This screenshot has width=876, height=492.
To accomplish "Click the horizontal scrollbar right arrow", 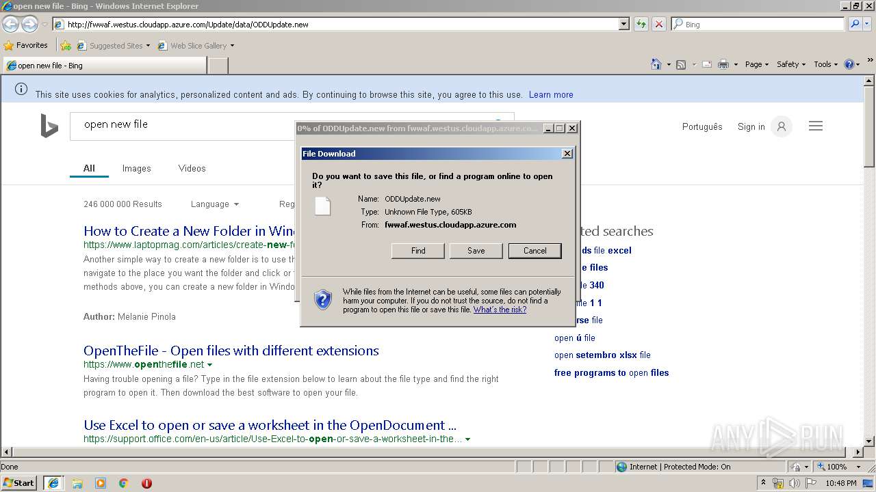I will 858,452.
